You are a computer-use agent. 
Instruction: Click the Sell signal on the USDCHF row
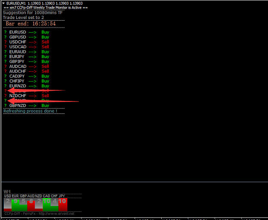point(45,42)
